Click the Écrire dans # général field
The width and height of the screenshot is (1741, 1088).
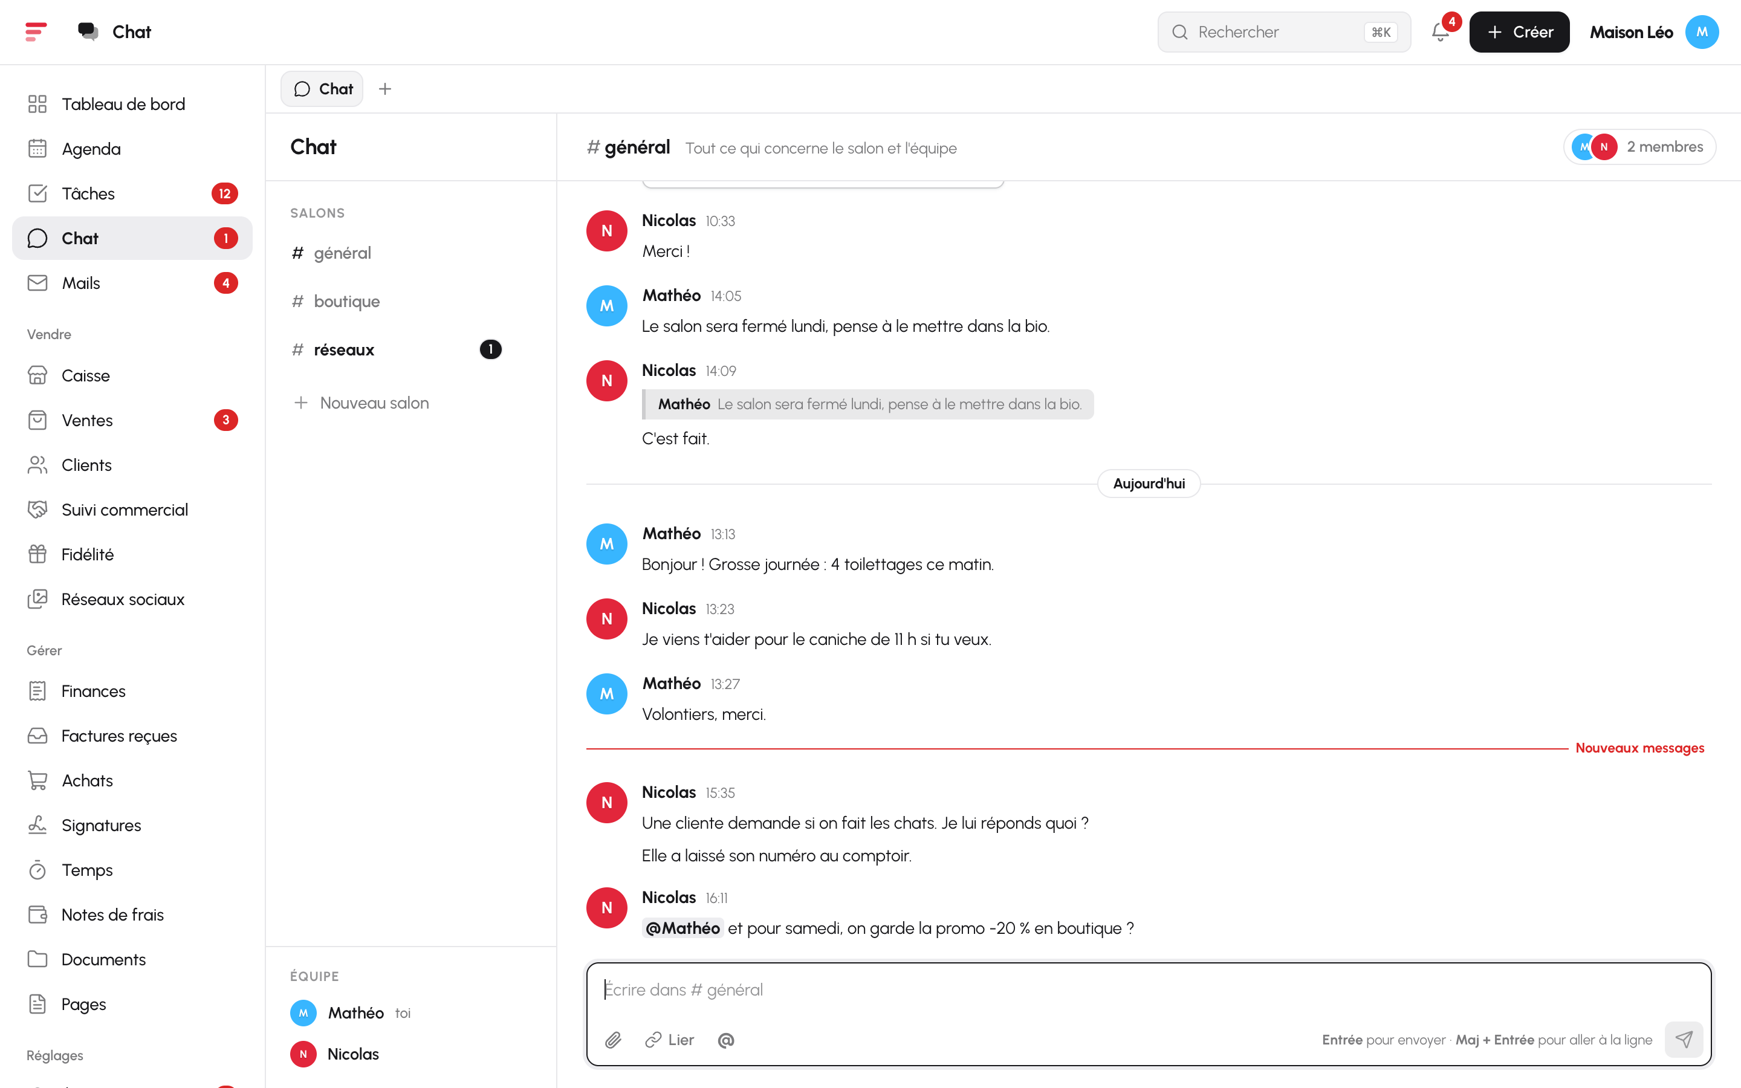(x=1148, y=990)
